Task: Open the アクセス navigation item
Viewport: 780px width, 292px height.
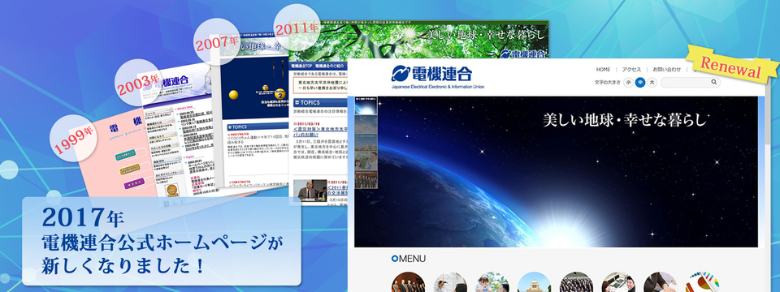Action: coord(632,70)
